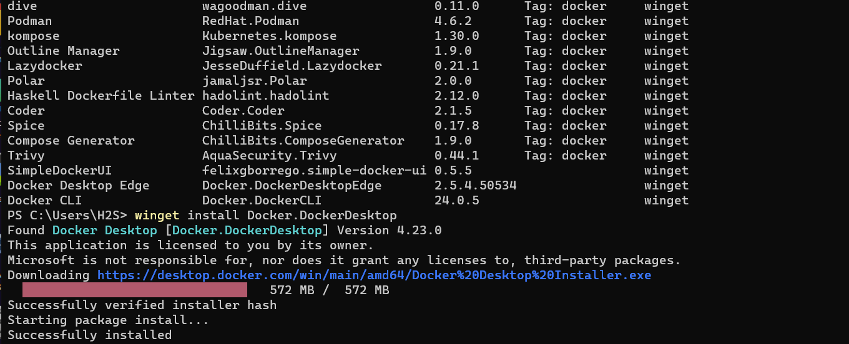Click the Haskell Dockerfile Linter entry
The width and height of the screenshot is (849, 344).
pyautogui.click(x=101, y=96)
